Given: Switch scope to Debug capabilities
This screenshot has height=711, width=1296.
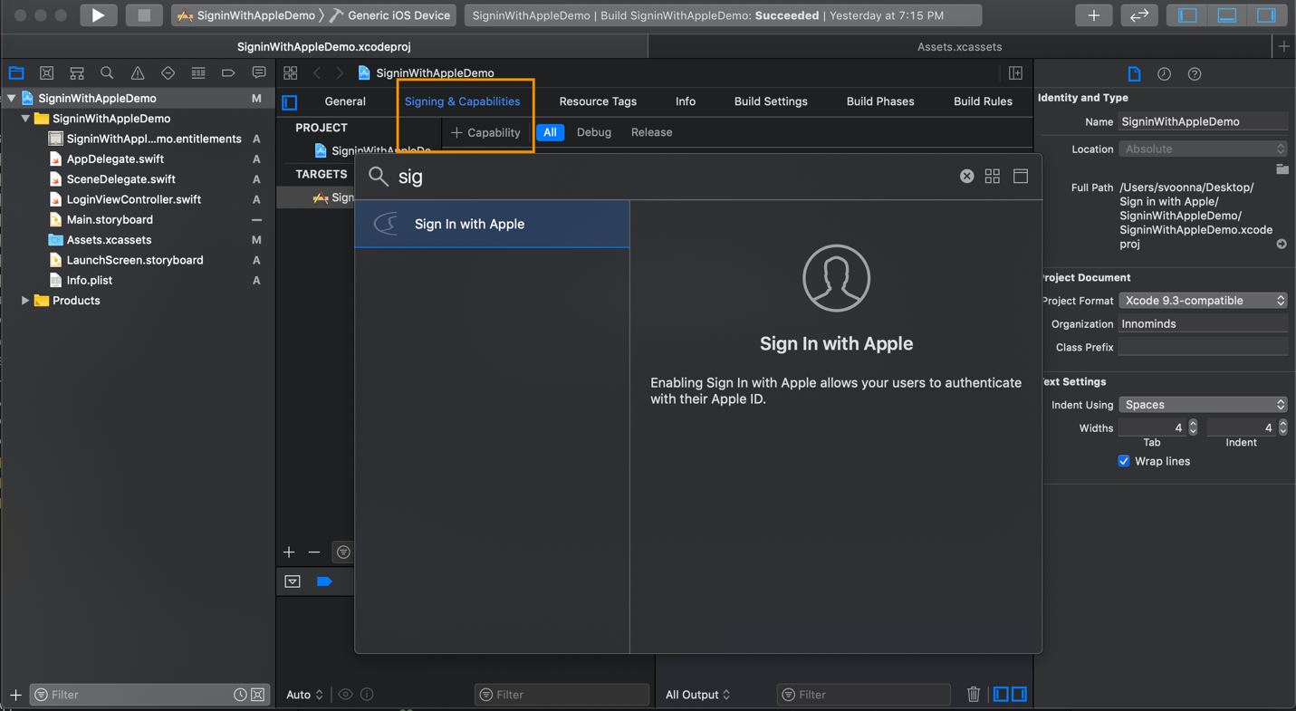Looking at the screenshot, I should pyautogui.click(x=594, y=132).
